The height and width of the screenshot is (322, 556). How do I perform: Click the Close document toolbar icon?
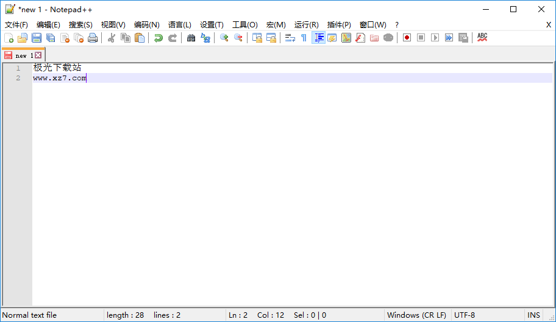65,38
